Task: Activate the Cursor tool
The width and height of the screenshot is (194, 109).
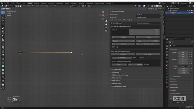Action: [x=3, y=16]
